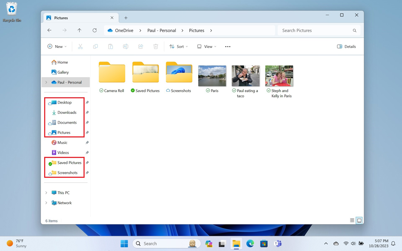Viewport: 402px width, 251px height.
Task: Click the Rename icon in toolbar
Action: pos(126,47)
